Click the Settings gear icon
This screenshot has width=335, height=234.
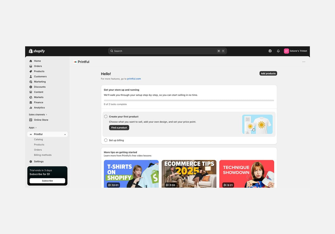[x=31, y=161]
